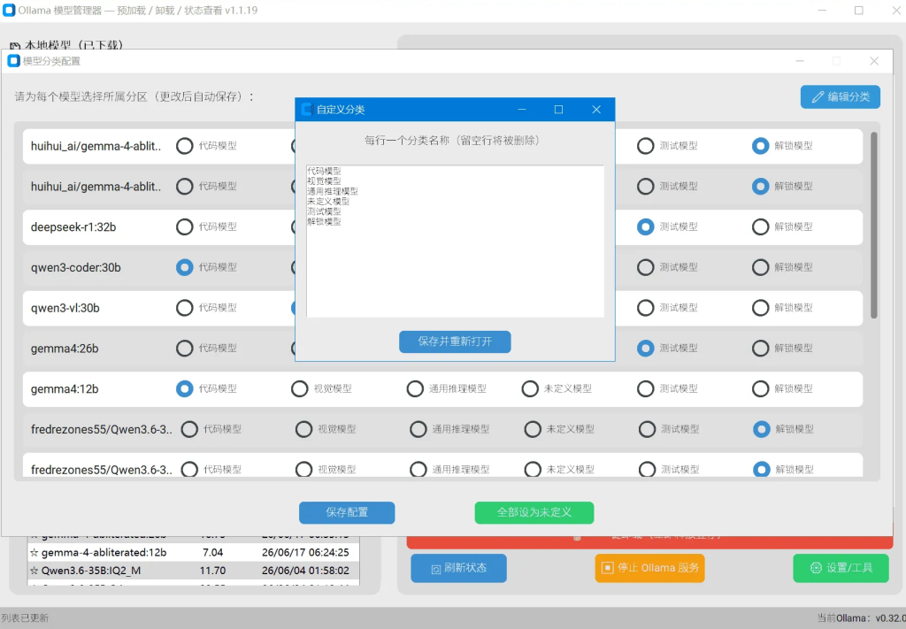Select 测试模型 for gemma4:12b
The width and height of the screenshot is (906, 629).
point(645,388)
